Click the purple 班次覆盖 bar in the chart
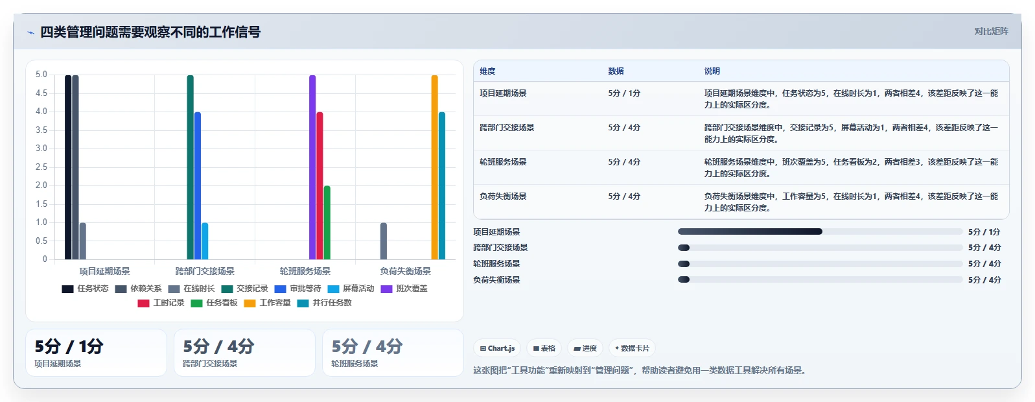Image resolution: width=1035 pixels, height=402 pixels. [312, 167]
